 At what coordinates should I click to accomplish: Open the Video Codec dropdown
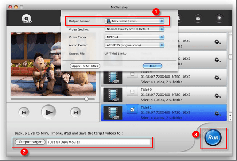(x=135, y=37)
